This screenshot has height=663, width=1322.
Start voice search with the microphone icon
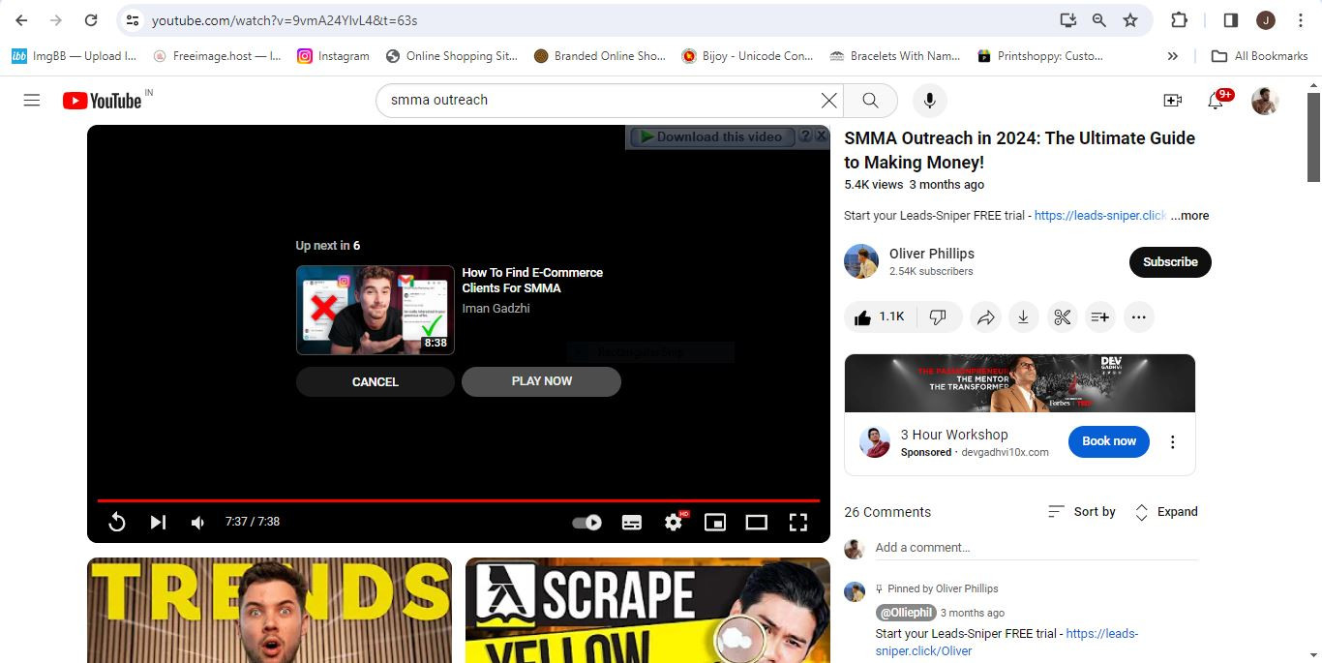[929, 101]
